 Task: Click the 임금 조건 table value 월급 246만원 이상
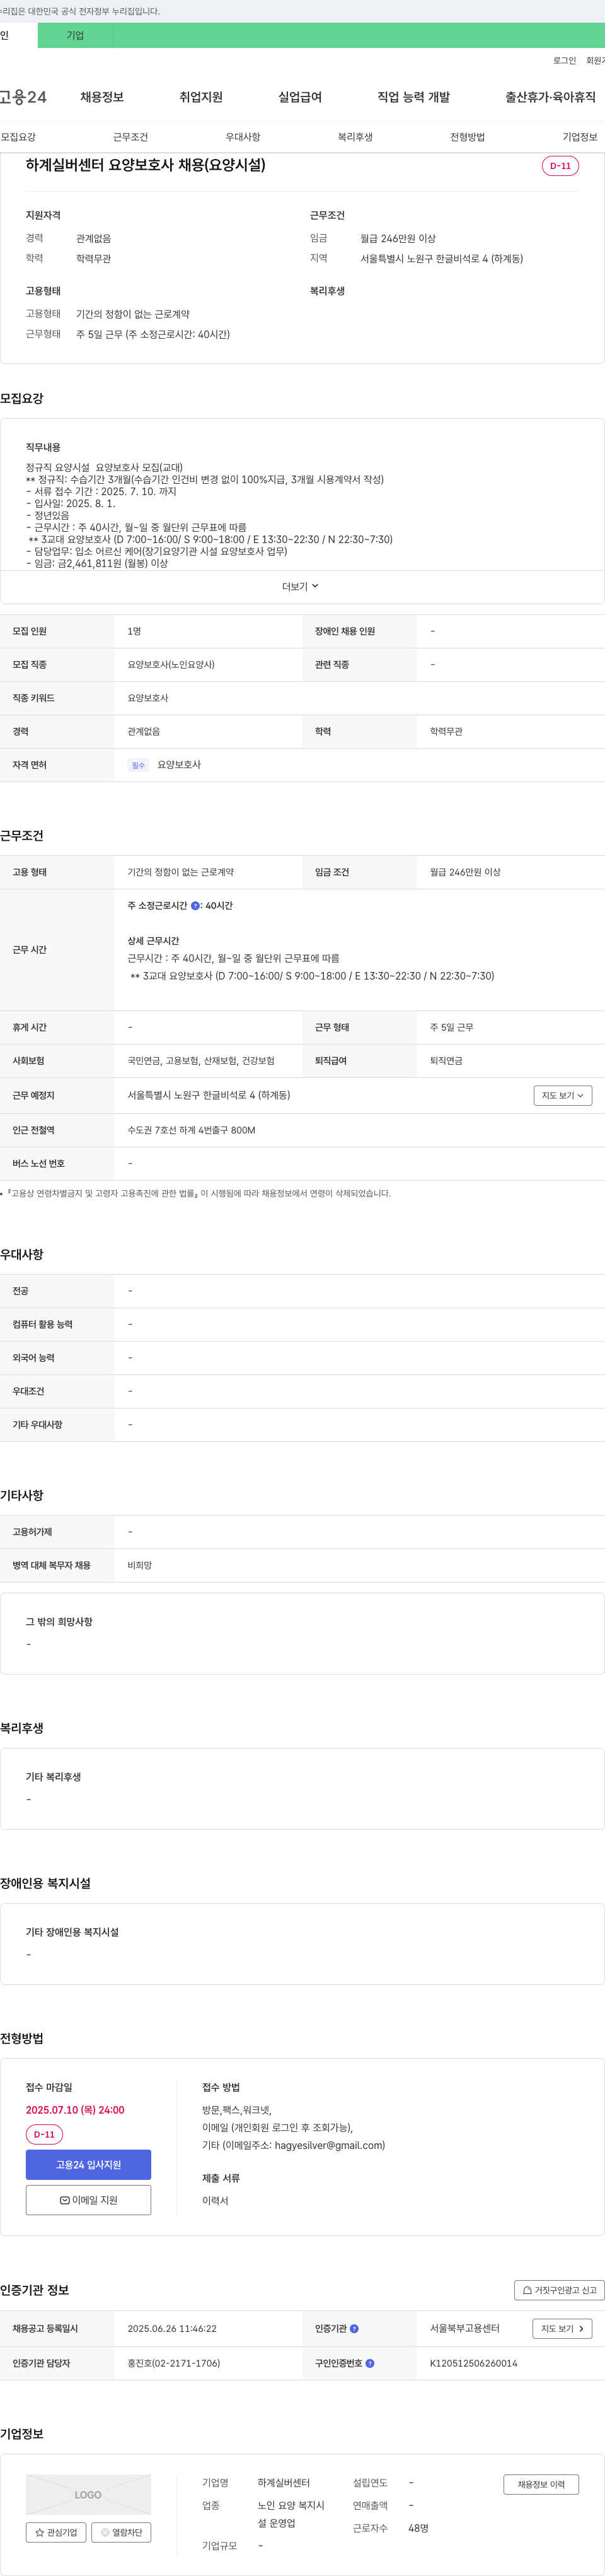coord(465,873)
